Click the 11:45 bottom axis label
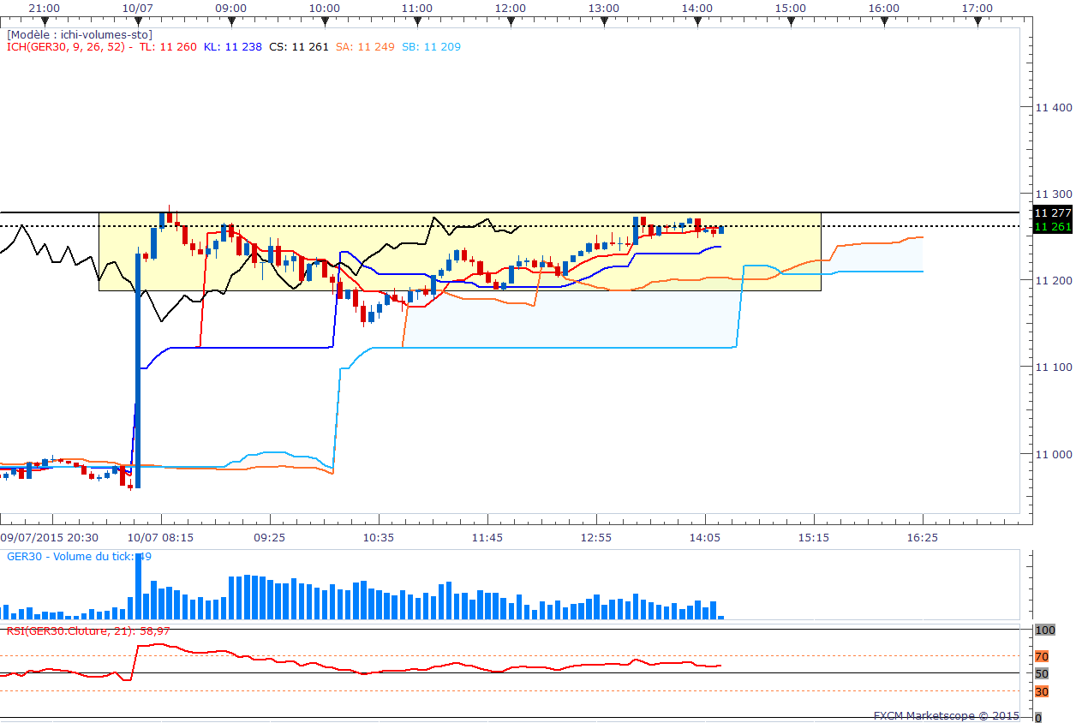 [487, 537]
